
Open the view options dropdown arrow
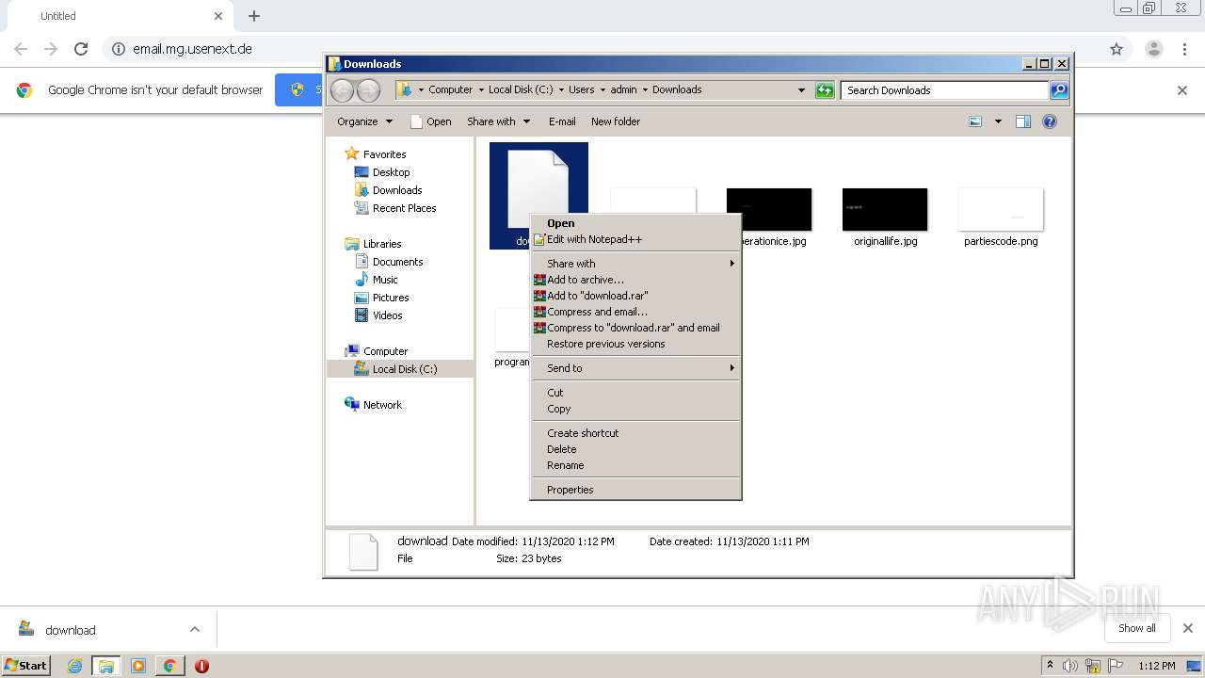pyautogui.click(x=998, y=121)
